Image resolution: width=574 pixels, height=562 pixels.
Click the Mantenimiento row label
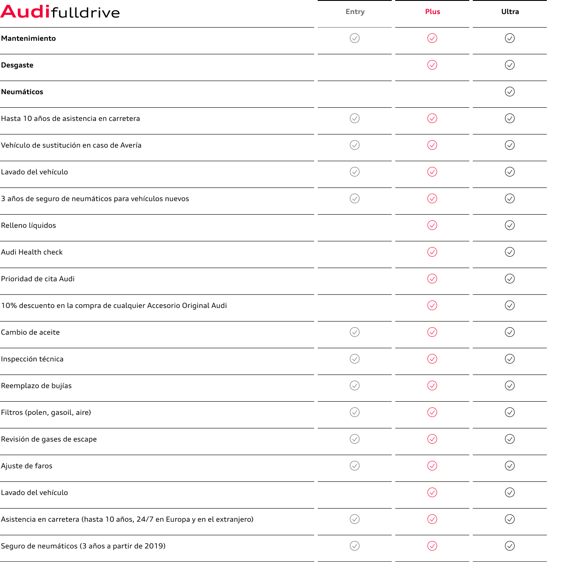28,39
